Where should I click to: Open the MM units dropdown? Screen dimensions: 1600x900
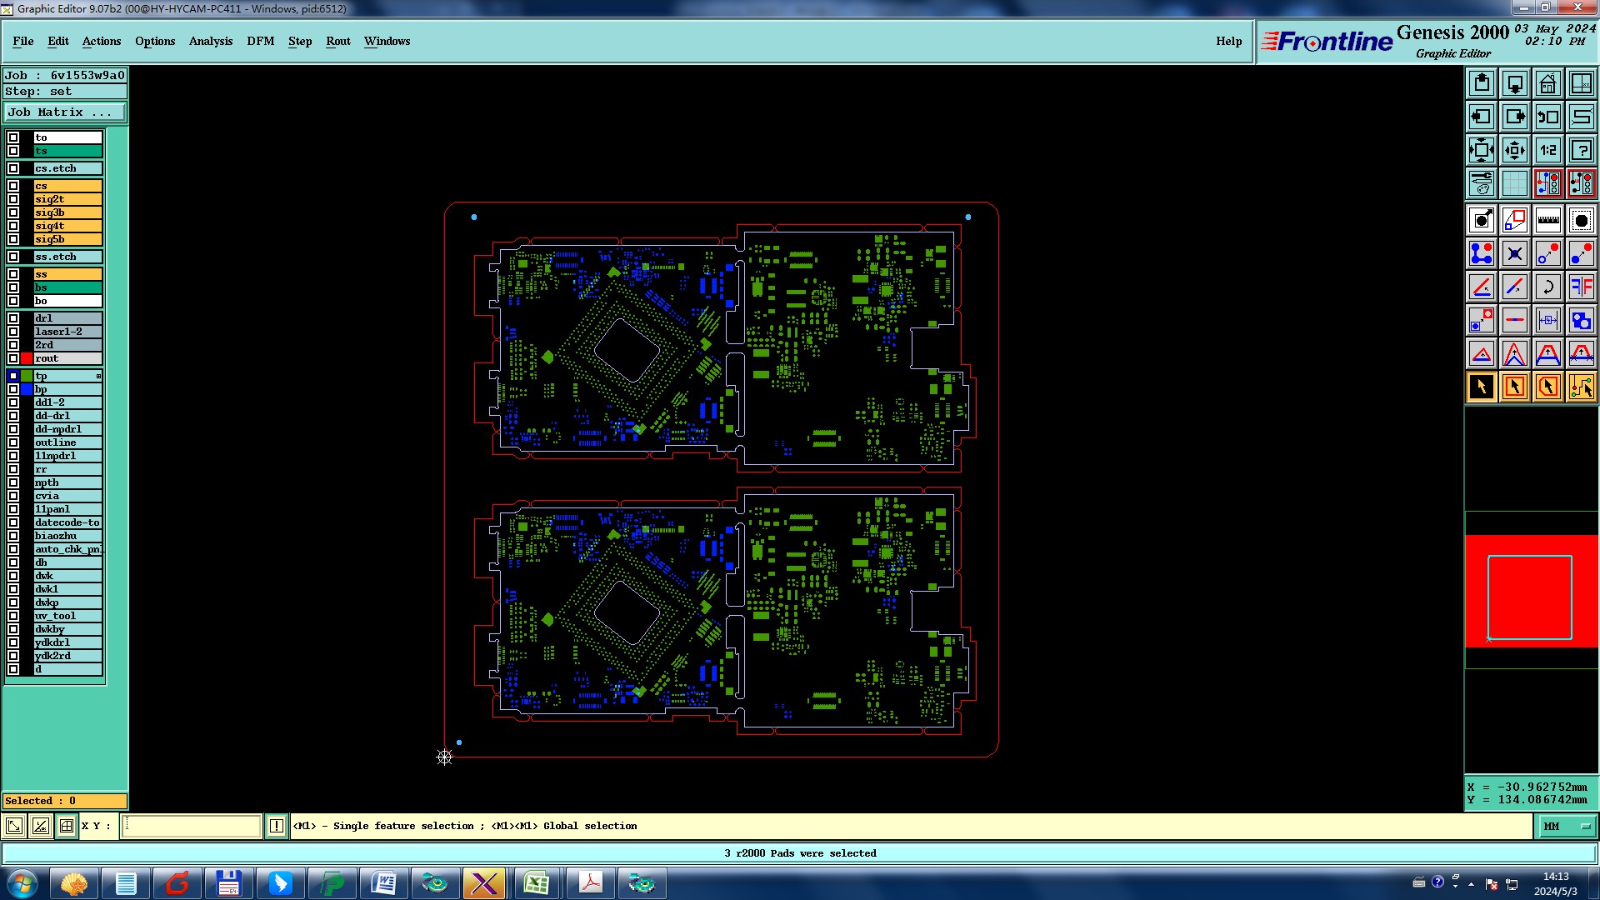pyautogui.click(x=1566, y=827)
